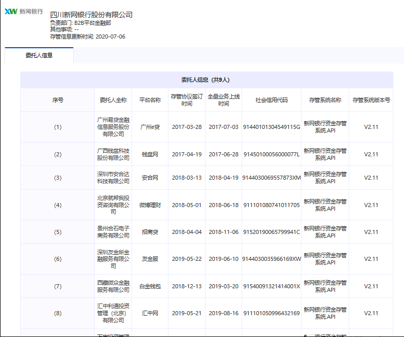Select 贵州合石电子商务有限公司 cell
This screenshot has height=337, width=404.
(113, 232)
